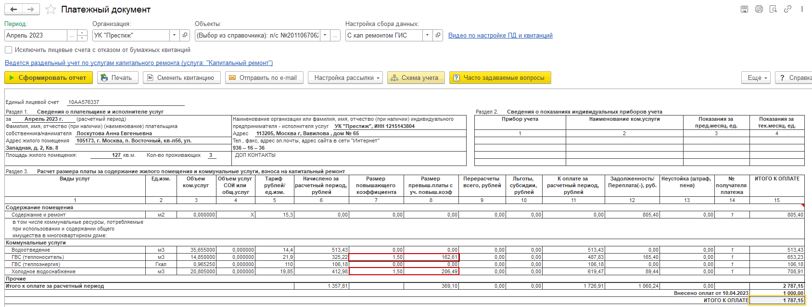Expand the Организация dropdown list
Viewport: 812px width, 307px height.
pos(174,35)
